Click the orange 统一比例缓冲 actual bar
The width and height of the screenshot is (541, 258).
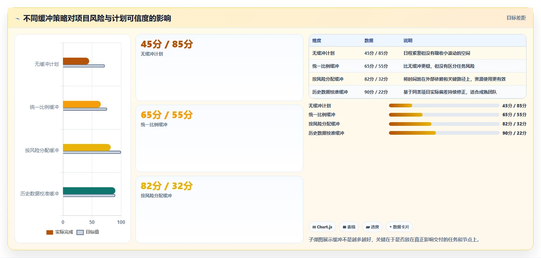coord(82,104)
